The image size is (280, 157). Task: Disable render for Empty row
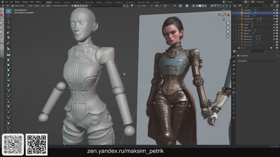277,25
